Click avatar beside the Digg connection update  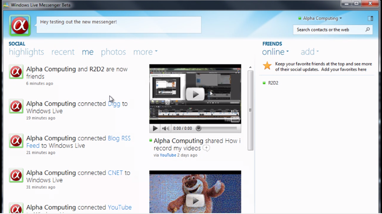pyautogui.click(x=16, y=106)
